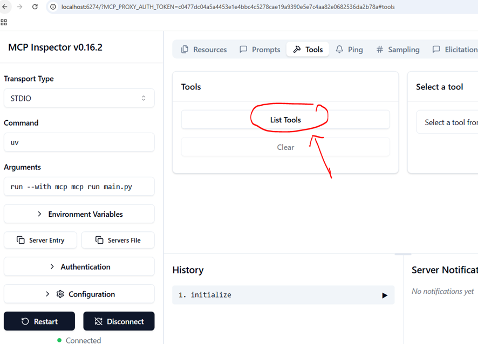Viewport: 478px width, 344px height.
Task: Click the copy icon on Server Entry
Action: [x=21, y=240]
